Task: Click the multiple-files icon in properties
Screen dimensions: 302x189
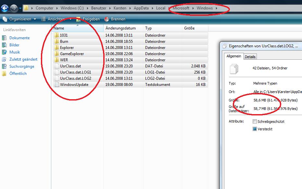Action: tap(234, 69)
